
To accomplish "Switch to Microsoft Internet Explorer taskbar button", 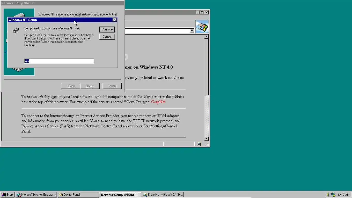I will point(36,195).
